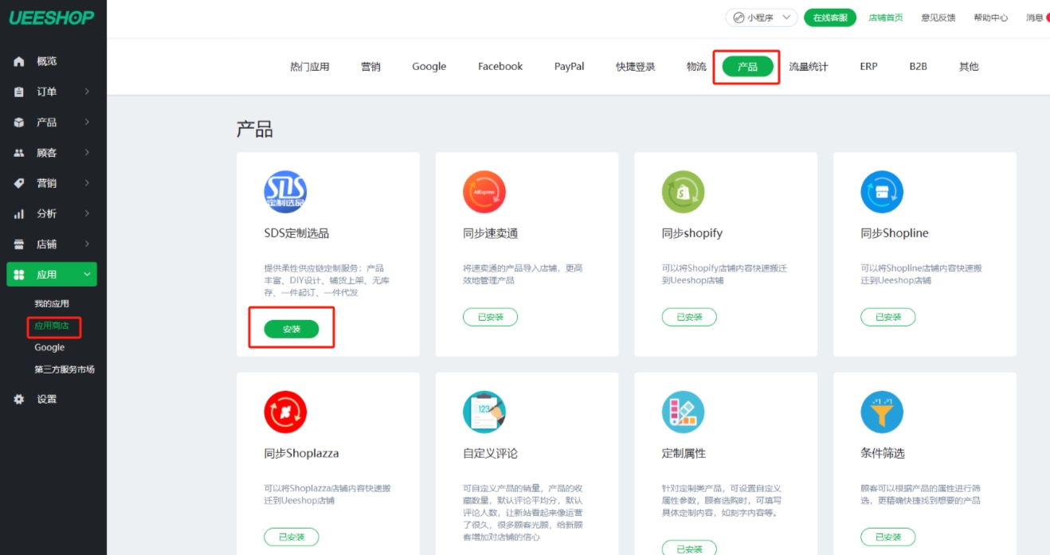The height and width of the screenshot is (555, 1050).
Task: Switch to the ERP category tab
Action: click(x=868, y=67)
